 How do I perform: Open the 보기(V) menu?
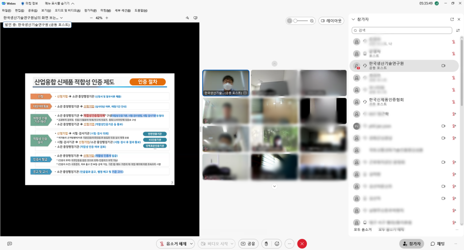46,11
